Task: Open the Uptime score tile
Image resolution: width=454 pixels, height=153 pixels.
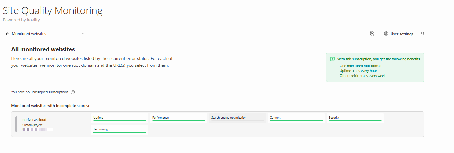Action: 120,118
